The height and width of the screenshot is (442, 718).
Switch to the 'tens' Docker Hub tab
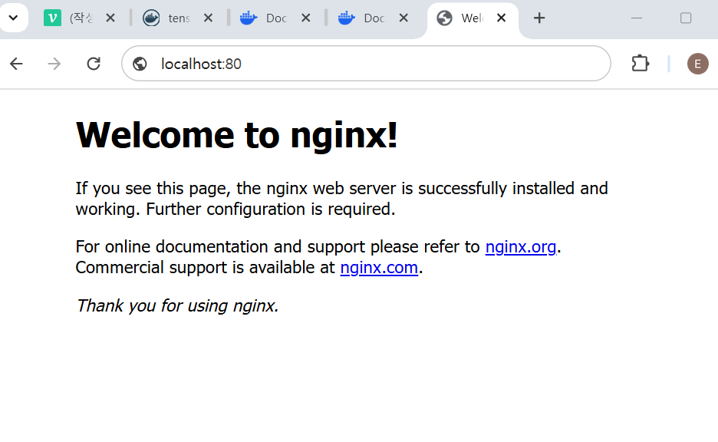[176, 18]
